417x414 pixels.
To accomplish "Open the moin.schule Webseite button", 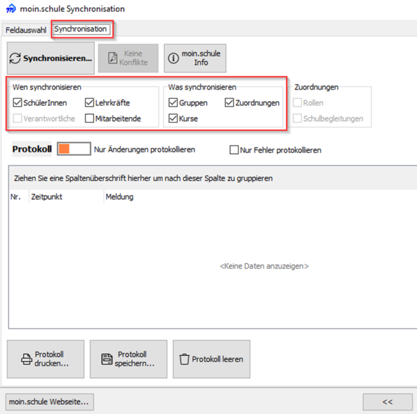I will (x=49, y=402).
